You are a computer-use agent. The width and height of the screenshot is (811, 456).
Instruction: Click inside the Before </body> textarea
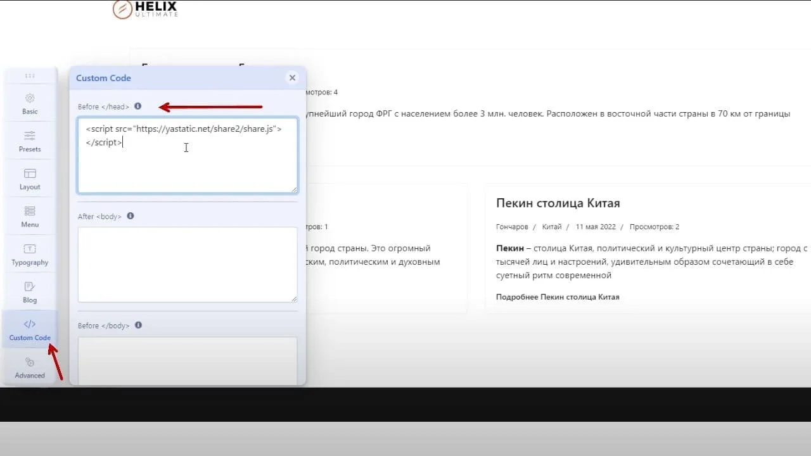coord(188,360)
